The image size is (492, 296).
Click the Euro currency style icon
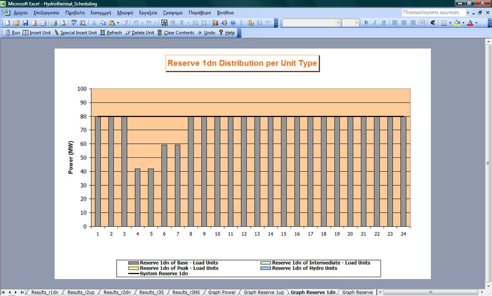click(433, 23)
